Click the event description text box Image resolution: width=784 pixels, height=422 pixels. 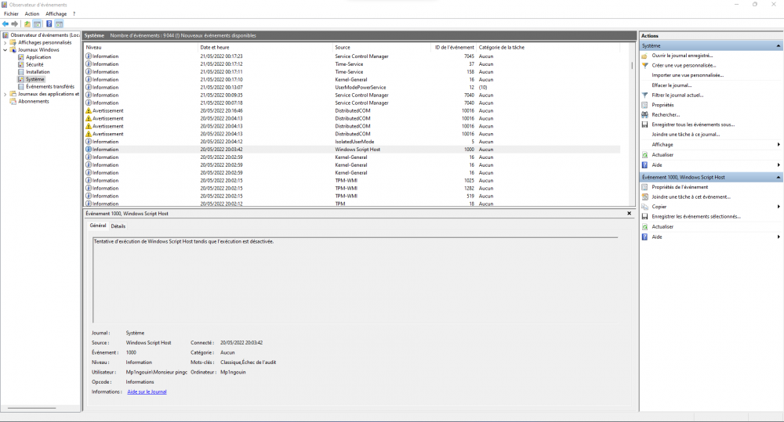tap(355, 280)
